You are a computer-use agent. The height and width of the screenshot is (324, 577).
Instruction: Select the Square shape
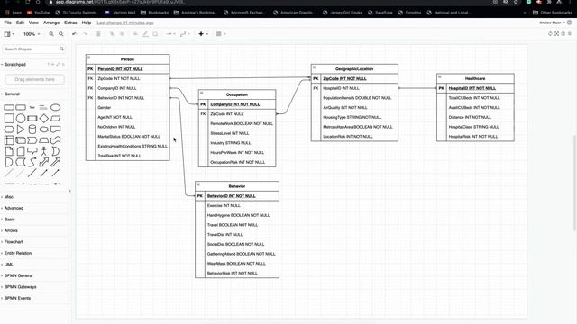click(9, 118)
